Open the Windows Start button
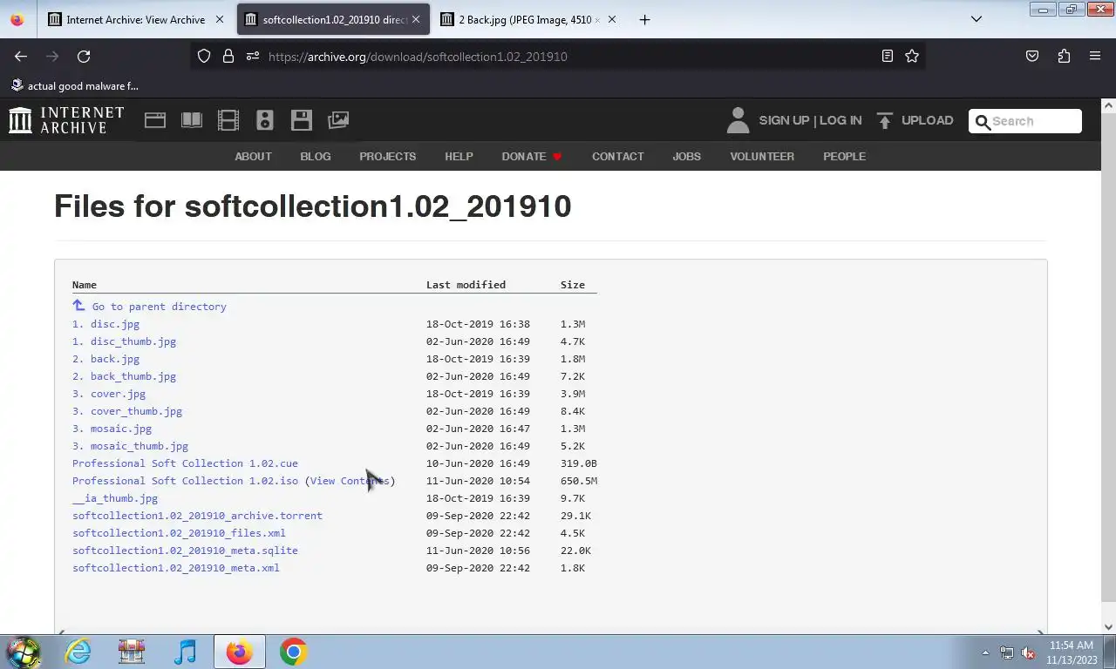This screenshot has width=1116, height=669. tap(24, 652)
